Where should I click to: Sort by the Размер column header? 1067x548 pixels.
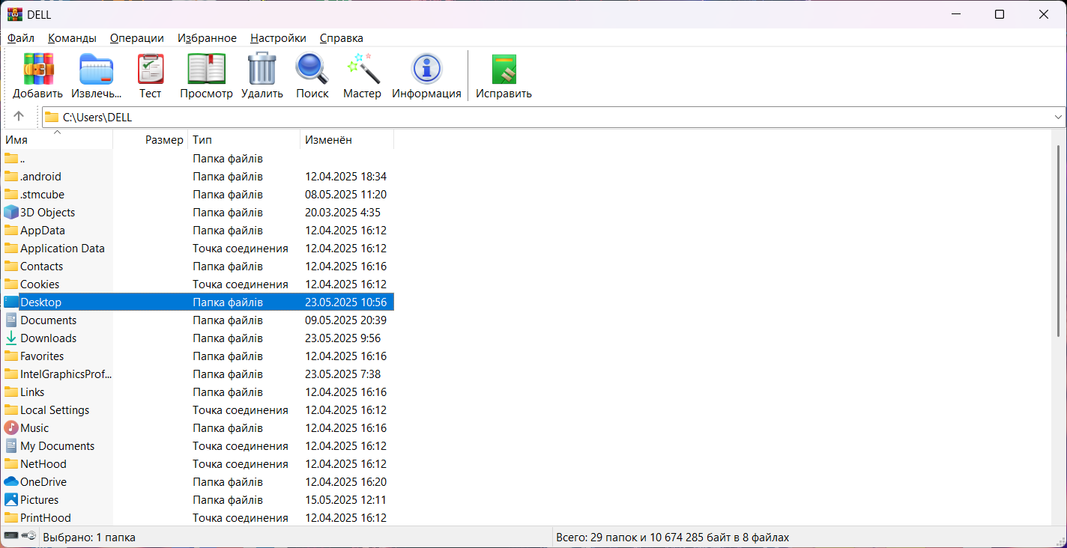[151, 140]
